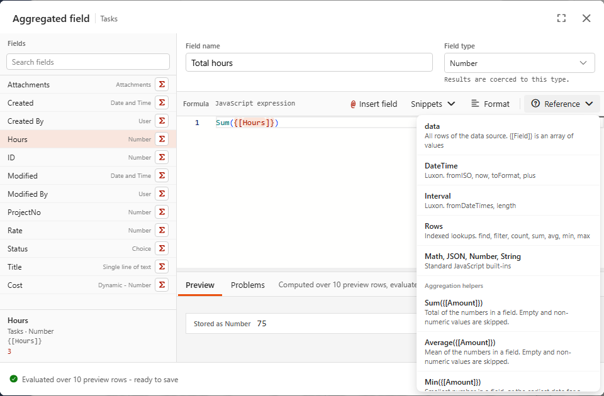Select the Cost field name
Viewport: 604px width, 396px height.
pyautogui.click(x=15, y=285)
